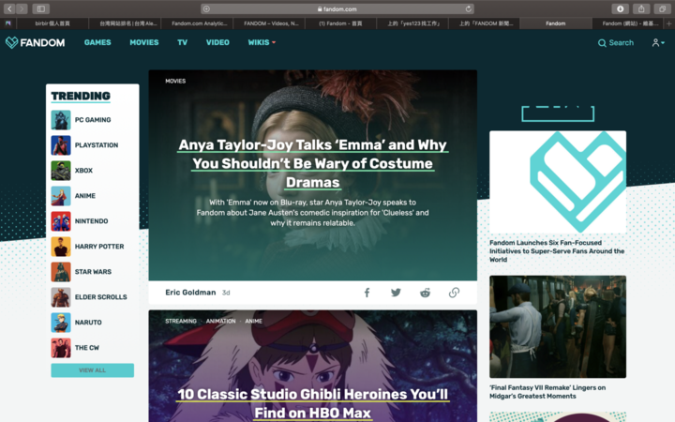Switch to FANDOM – Videos tab

point(269,23)
